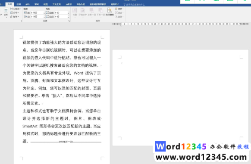Click the word Word in the document

coord(78,73)
